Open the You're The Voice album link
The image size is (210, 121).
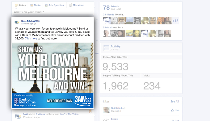pos(69,114)
